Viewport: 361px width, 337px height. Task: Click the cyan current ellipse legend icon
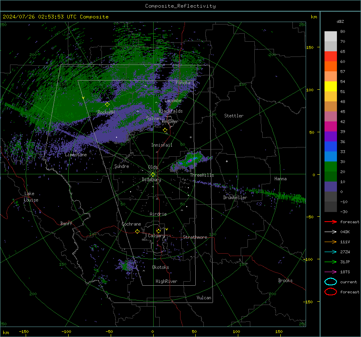point(331,282)
